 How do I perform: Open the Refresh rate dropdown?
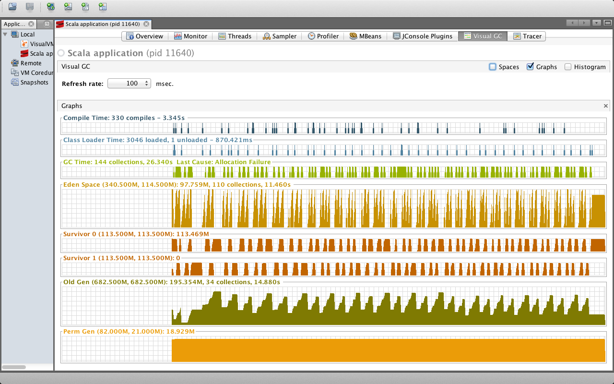[129, 84]
